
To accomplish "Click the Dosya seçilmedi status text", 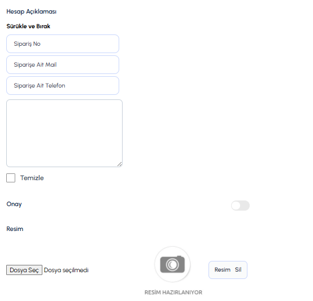I will (x=66, y=270).
